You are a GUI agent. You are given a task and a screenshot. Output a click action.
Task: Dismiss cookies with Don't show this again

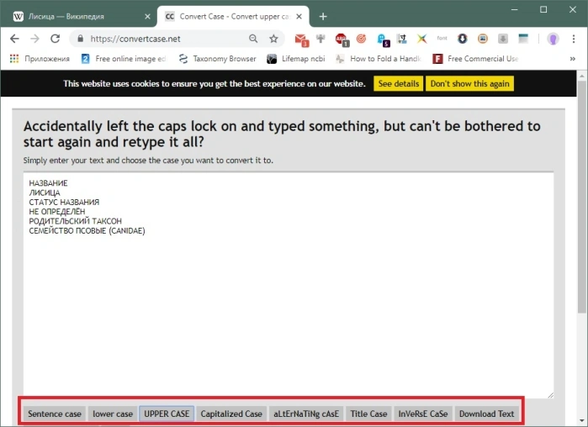click(x=469, y=83)
